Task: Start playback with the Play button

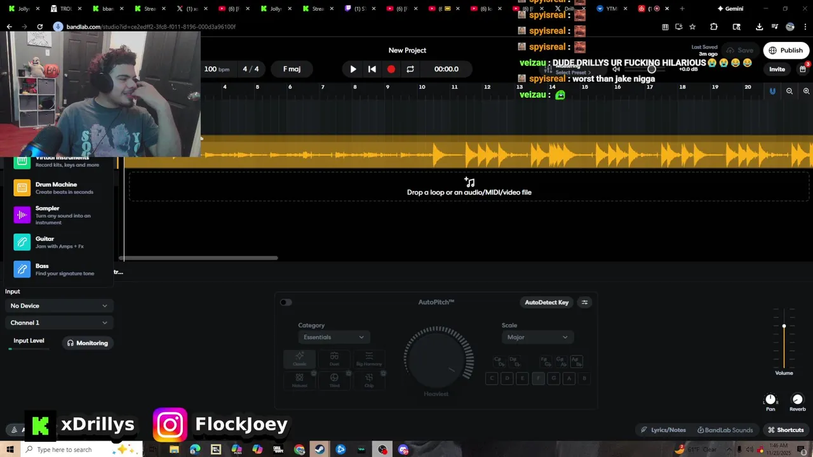Action: [x=353, y=69]
